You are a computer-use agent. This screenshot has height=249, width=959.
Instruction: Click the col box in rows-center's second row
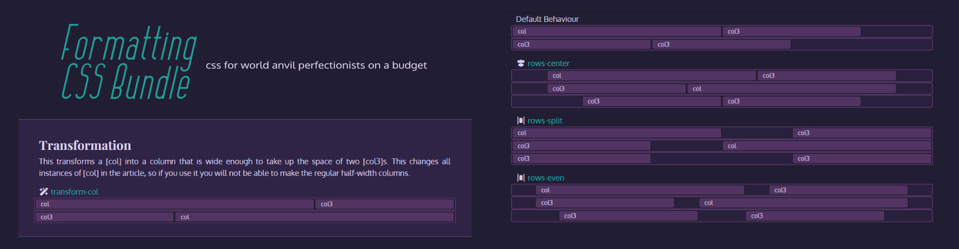pos(791,89)
